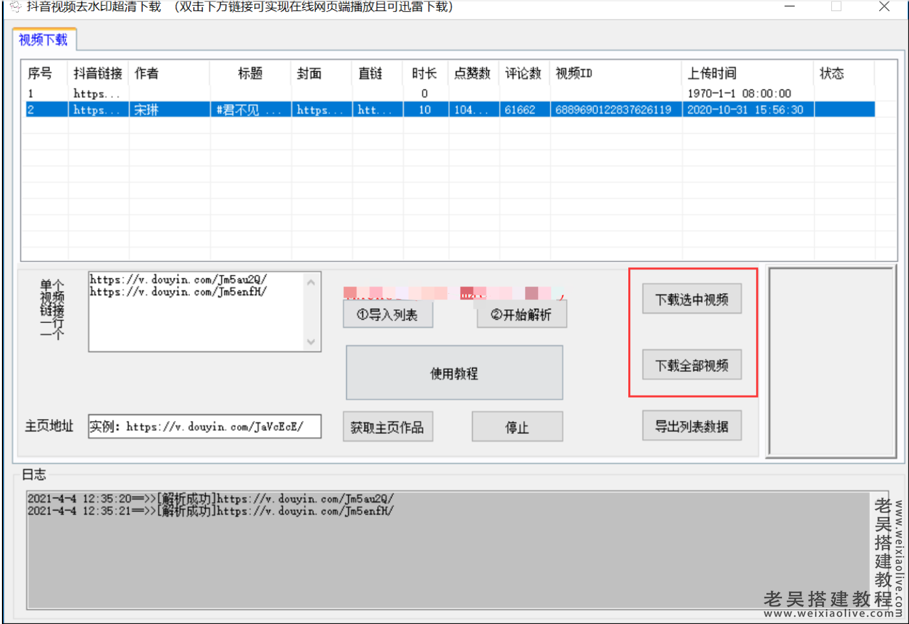Screen dimensions: 909x624
Task: Click the 标题 column header
Action: point(250,73)
